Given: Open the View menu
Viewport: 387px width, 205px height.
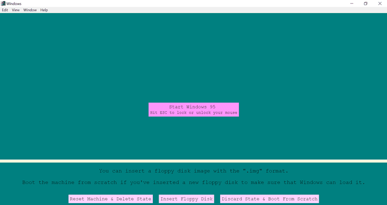Looking at the screenshot, I should tap(16, 10).
